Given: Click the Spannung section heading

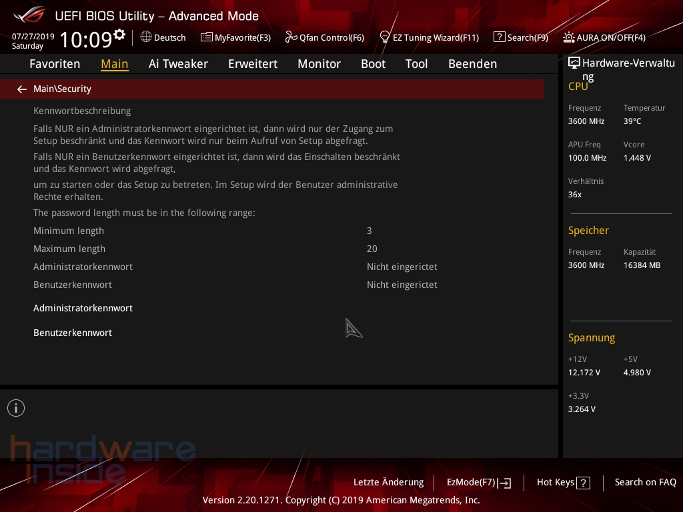Looking at the screenshot, I should (592, 338).
